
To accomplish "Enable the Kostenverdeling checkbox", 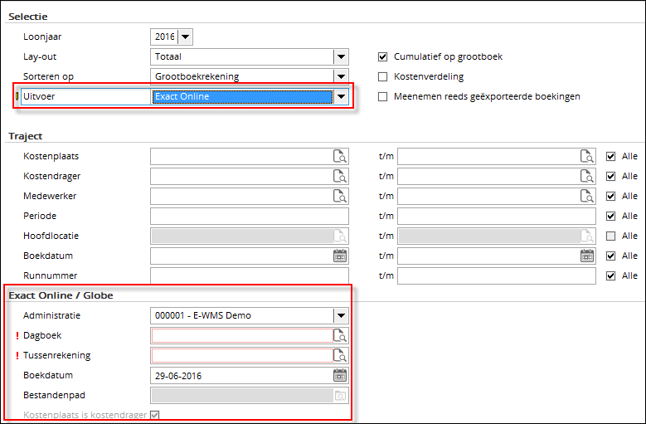I will click(x=382, y=76).
